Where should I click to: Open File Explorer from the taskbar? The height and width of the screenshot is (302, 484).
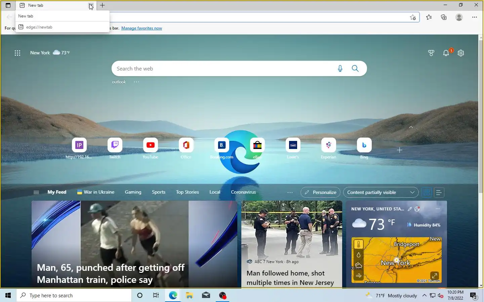pos(190,295)
